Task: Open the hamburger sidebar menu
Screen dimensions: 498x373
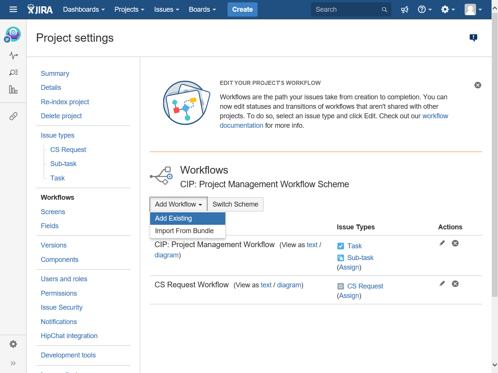Action: [13, 9]
